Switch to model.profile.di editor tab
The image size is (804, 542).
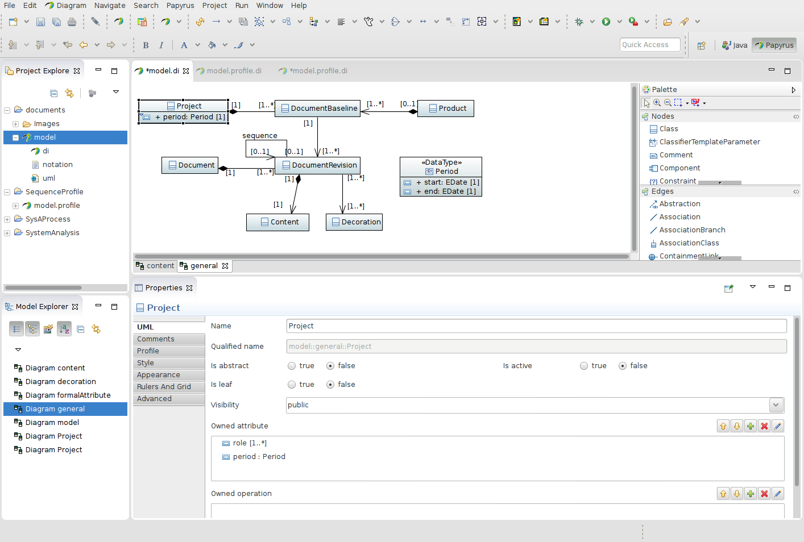click(229, 71)
